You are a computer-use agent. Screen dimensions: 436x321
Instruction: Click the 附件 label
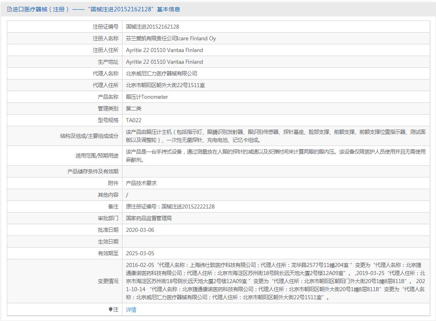[113, 183]
